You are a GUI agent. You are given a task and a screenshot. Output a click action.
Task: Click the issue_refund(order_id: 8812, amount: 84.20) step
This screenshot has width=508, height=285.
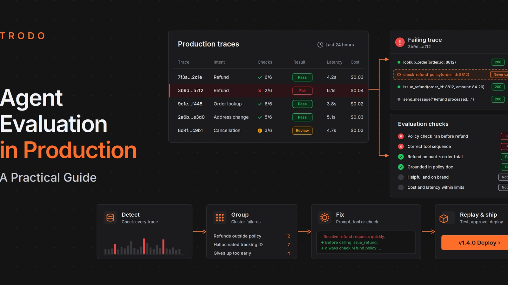[444, 87]
